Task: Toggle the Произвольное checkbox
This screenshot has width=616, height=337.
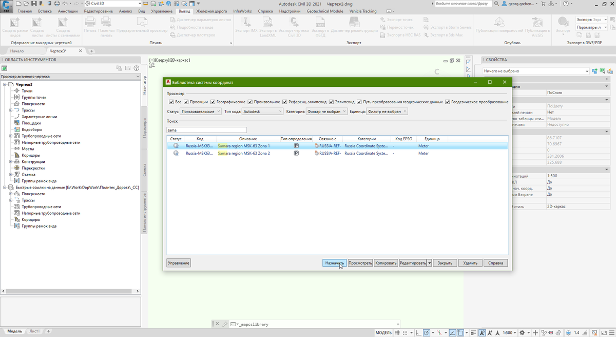Action: [250, 102]
